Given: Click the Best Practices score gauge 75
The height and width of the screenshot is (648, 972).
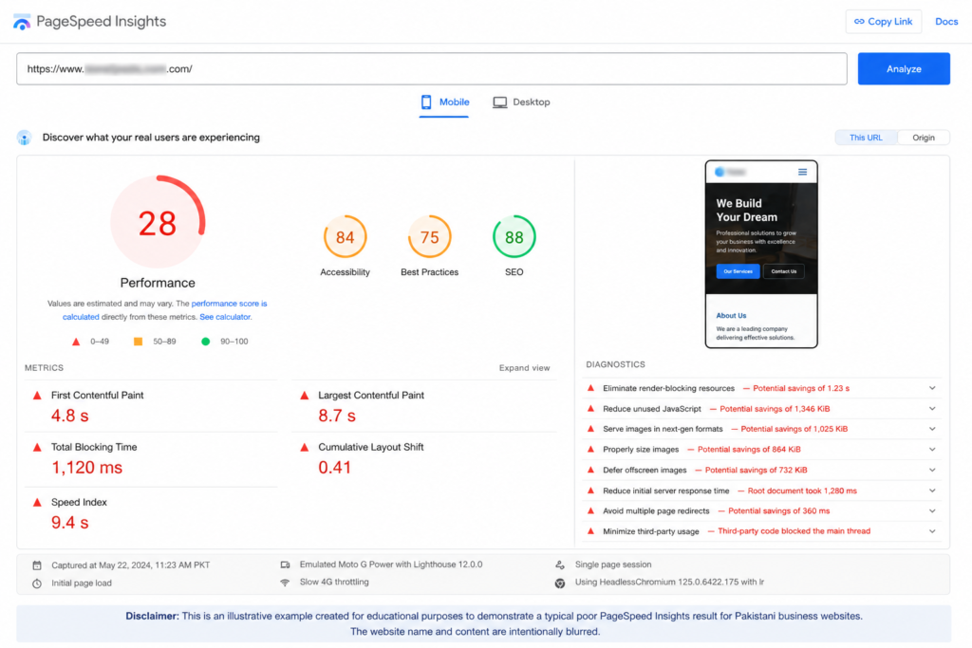Looking at the screenshot, I should pyautogui.click(x=429, y=236).
